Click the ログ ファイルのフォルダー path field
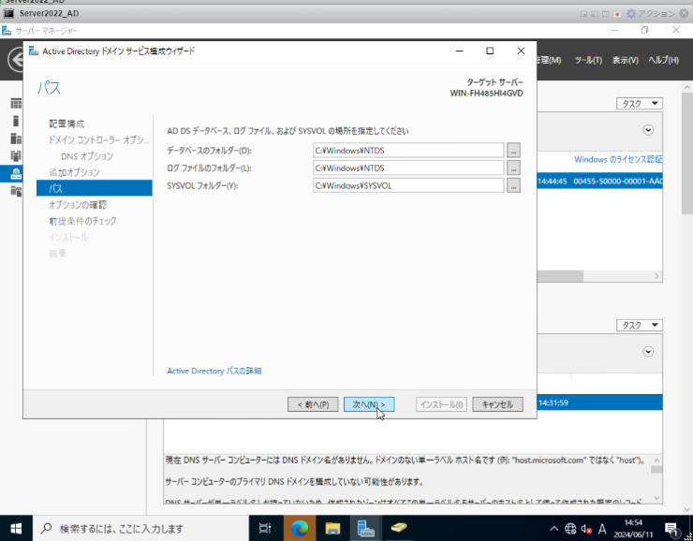The width and height of the screenshot is (693, 541). pos(408,168)
